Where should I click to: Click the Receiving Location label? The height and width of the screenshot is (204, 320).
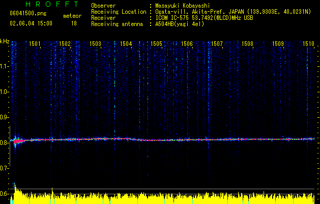(119, 12)
